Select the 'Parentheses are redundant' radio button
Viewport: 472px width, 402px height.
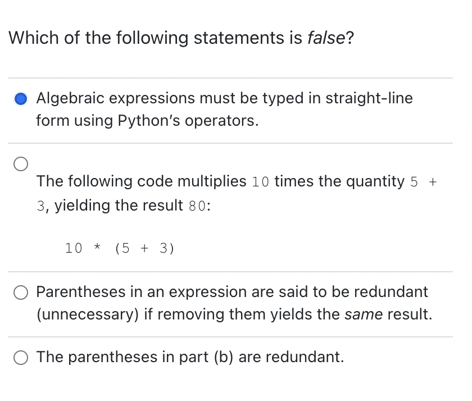pyautogui.click(x=21, y=292)
